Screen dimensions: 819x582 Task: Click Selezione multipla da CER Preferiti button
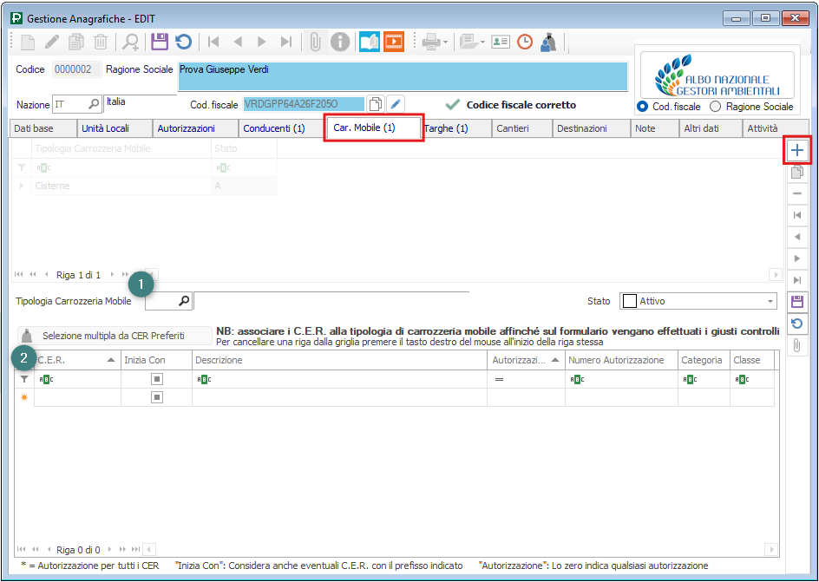point(114,336)
